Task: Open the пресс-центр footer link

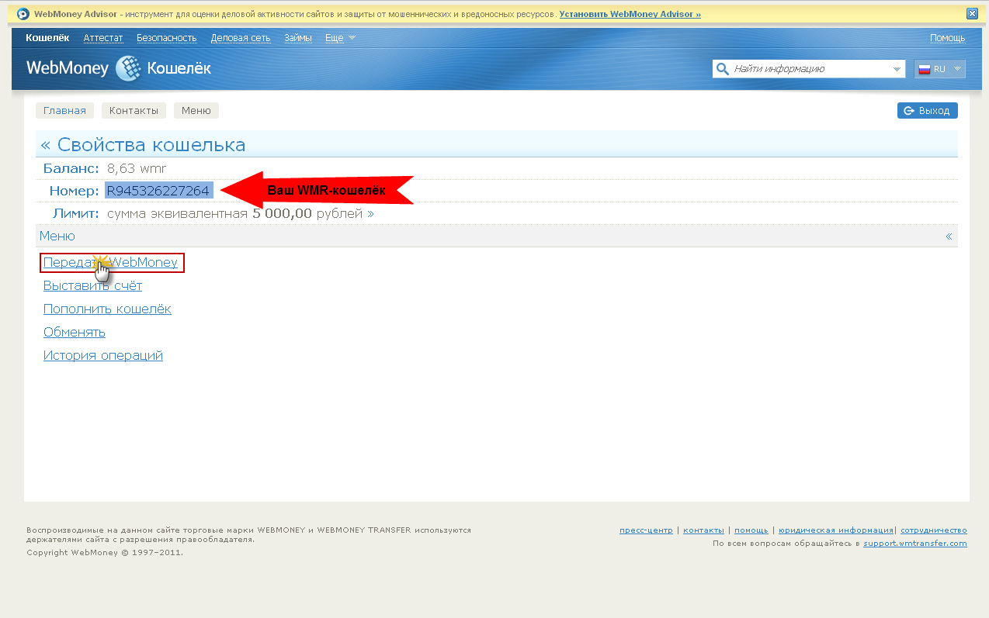Action: [646, 530]
